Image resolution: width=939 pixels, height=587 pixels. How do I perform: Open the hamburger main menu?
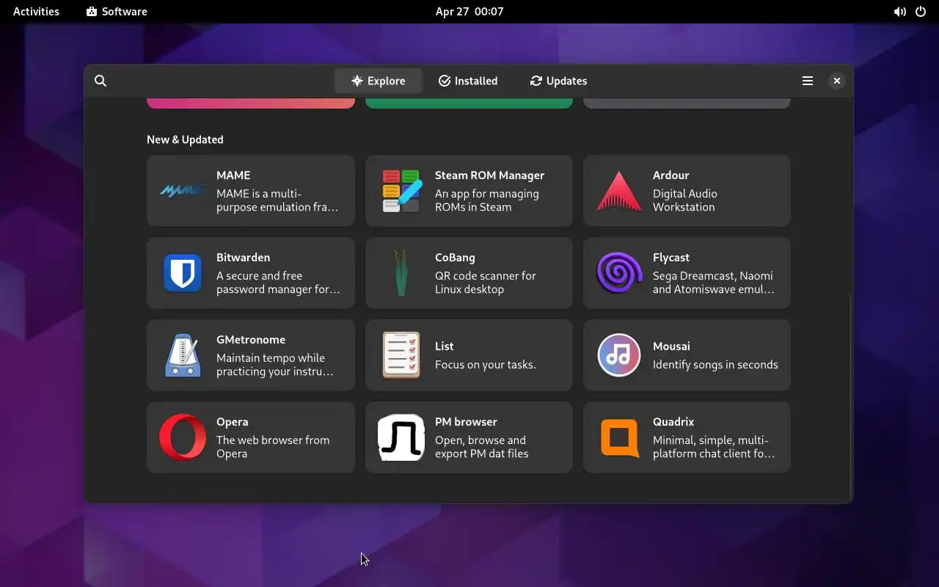[x=808, y=81]
